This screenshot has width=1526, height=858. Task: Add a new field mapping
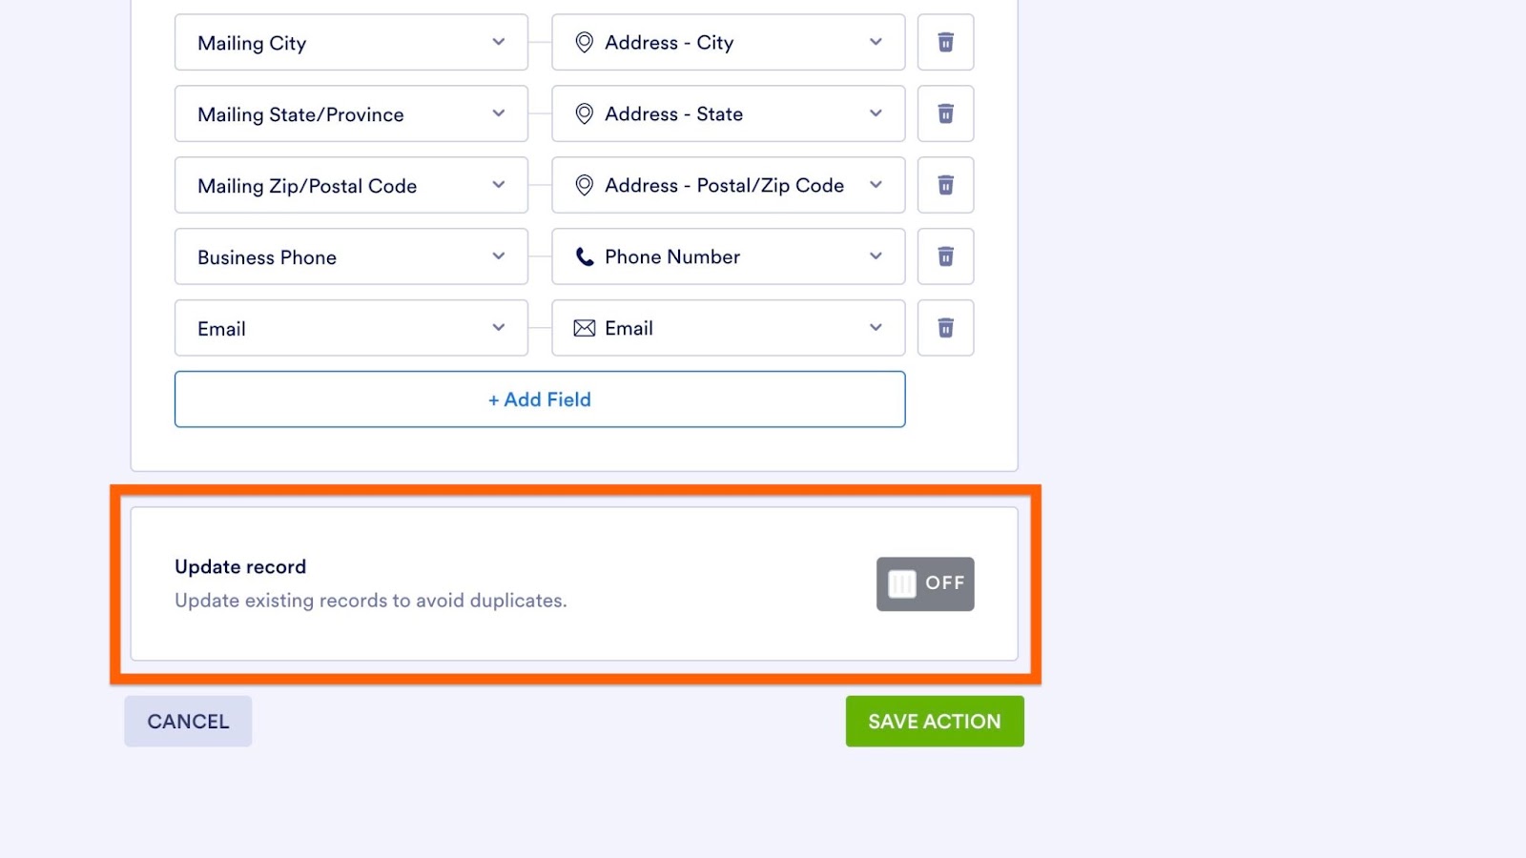point(540,399)
